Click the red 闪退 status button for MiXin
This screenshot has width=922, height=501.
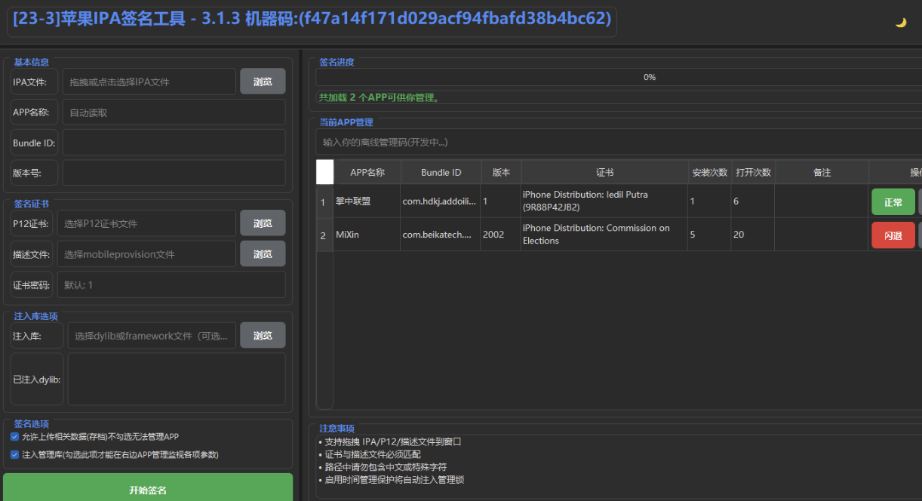(x=893, y=235)
